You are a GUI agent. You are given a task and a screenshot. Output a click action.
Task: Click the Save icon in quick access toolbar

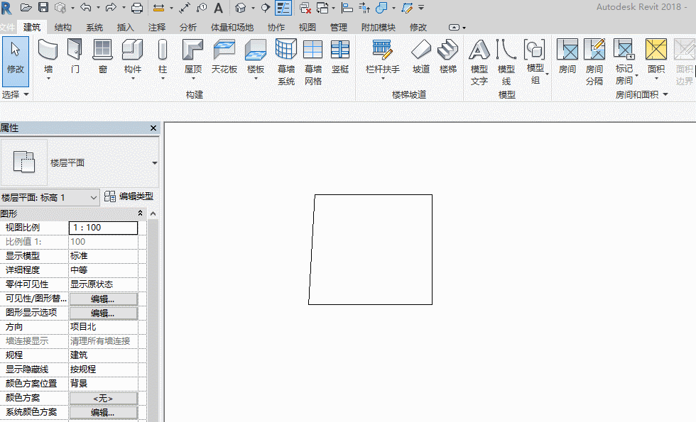(43, 7)
